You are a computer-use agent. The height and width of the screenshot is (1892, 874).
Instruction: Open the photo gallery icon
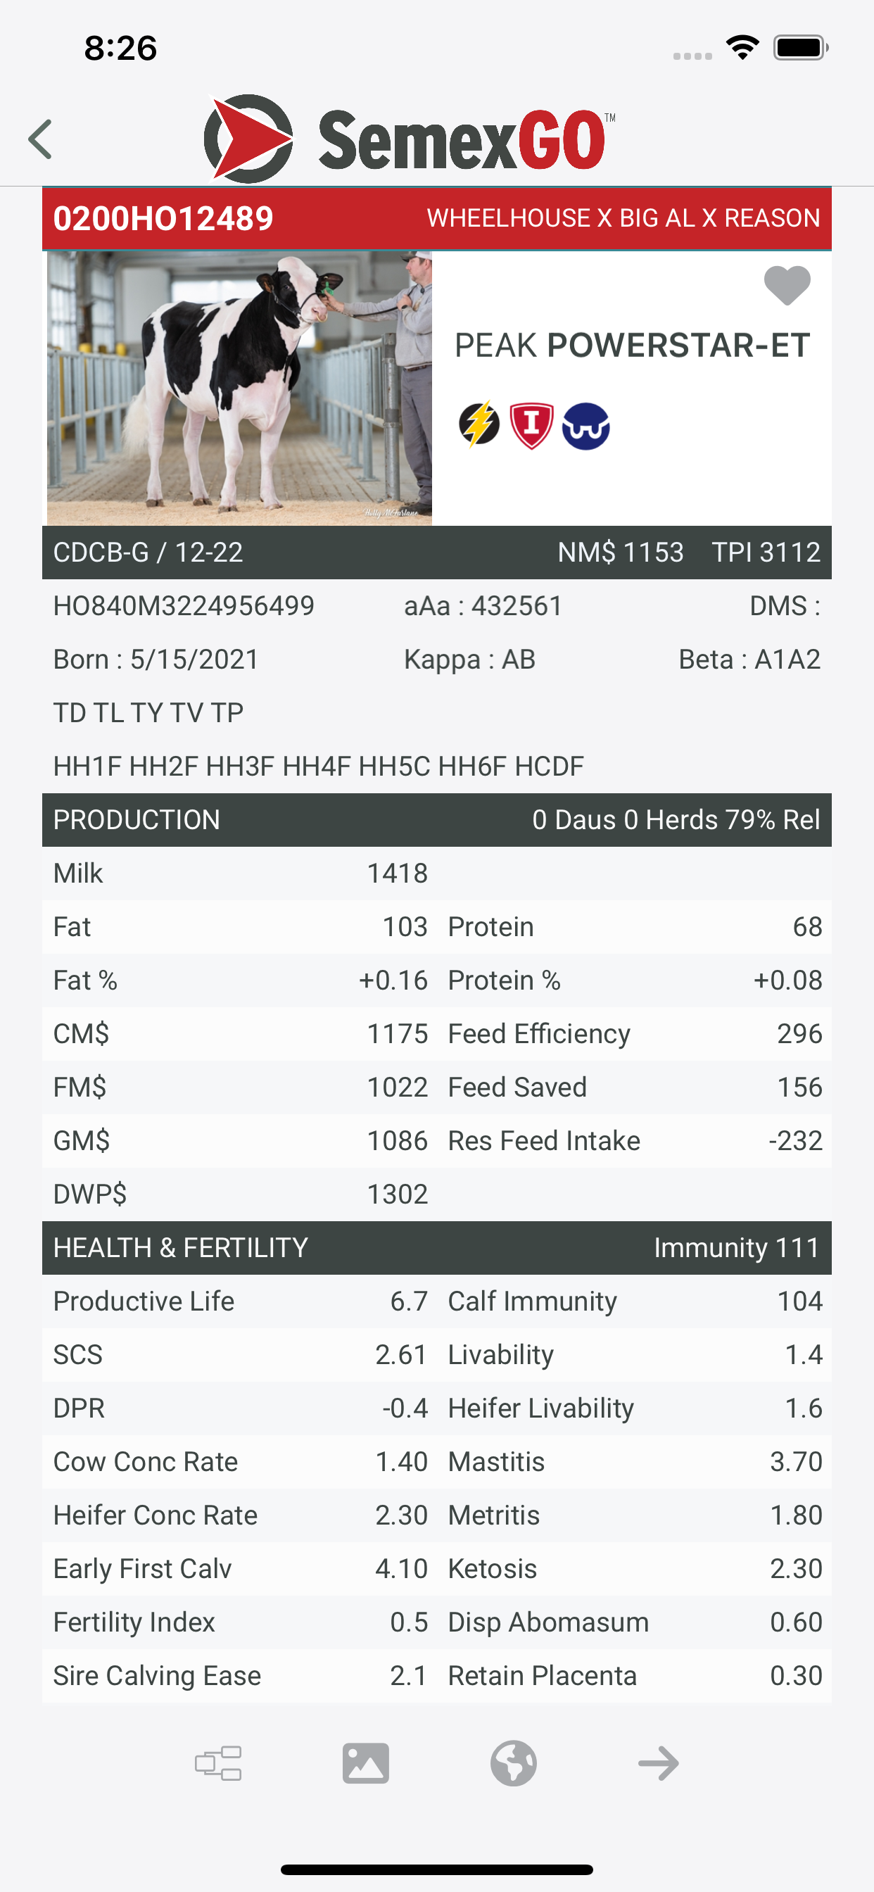[x=366, y=1762]
